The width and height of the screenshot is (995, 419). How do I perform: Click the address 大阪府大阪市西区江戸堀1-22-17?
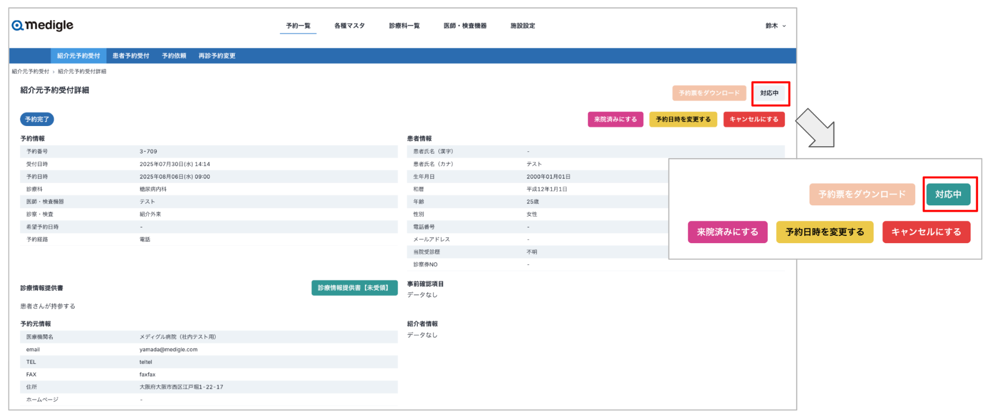tap(181, 387)
